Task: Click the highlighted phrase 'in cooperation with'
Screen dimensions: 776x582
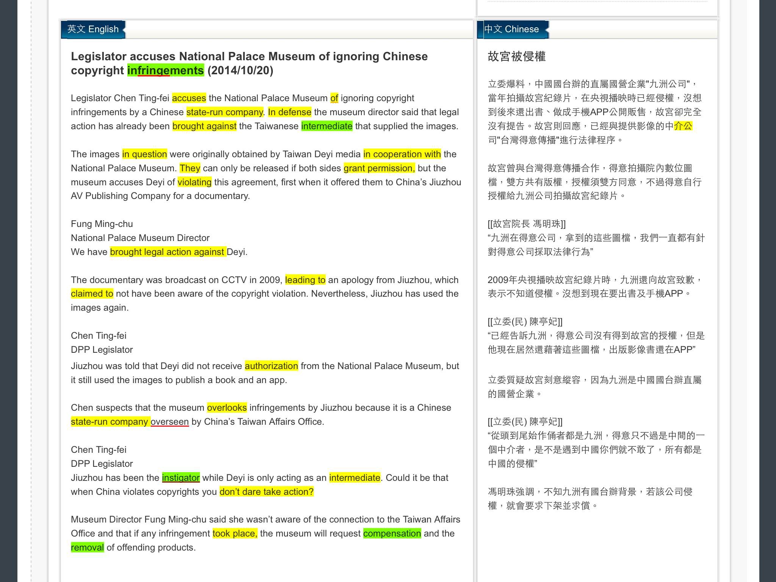Action: 402,154
